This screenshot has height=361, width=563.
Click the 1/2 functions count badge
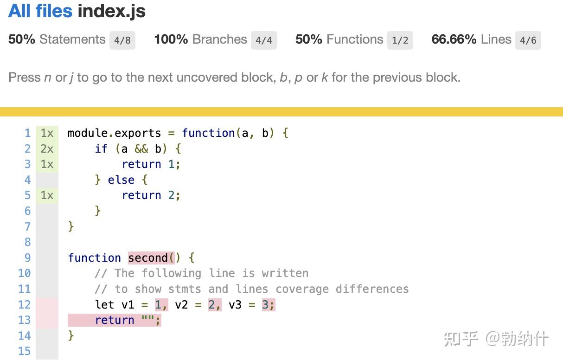tap(400, 40)
